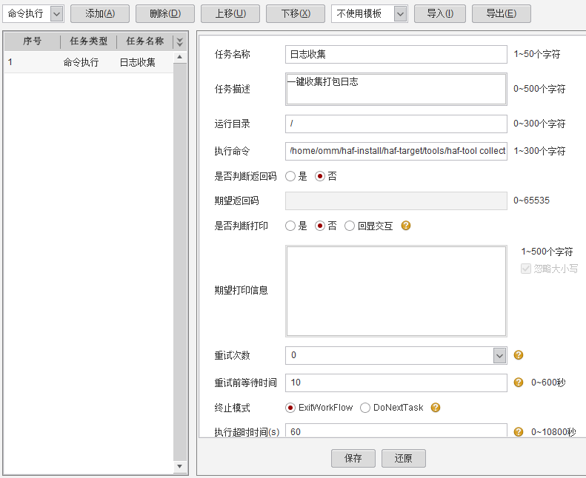
Task: Click 任务类型 column header
Action: (89, 41)
